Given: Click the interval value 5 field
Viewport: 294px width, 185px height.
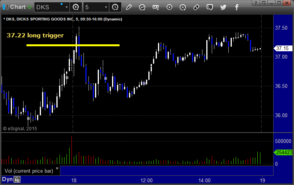Looking at the screenshot, I should (93, 7).
